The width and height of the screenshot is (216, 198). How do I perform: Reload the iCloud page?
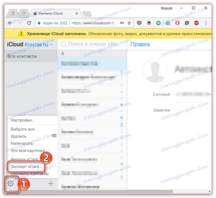29,23
